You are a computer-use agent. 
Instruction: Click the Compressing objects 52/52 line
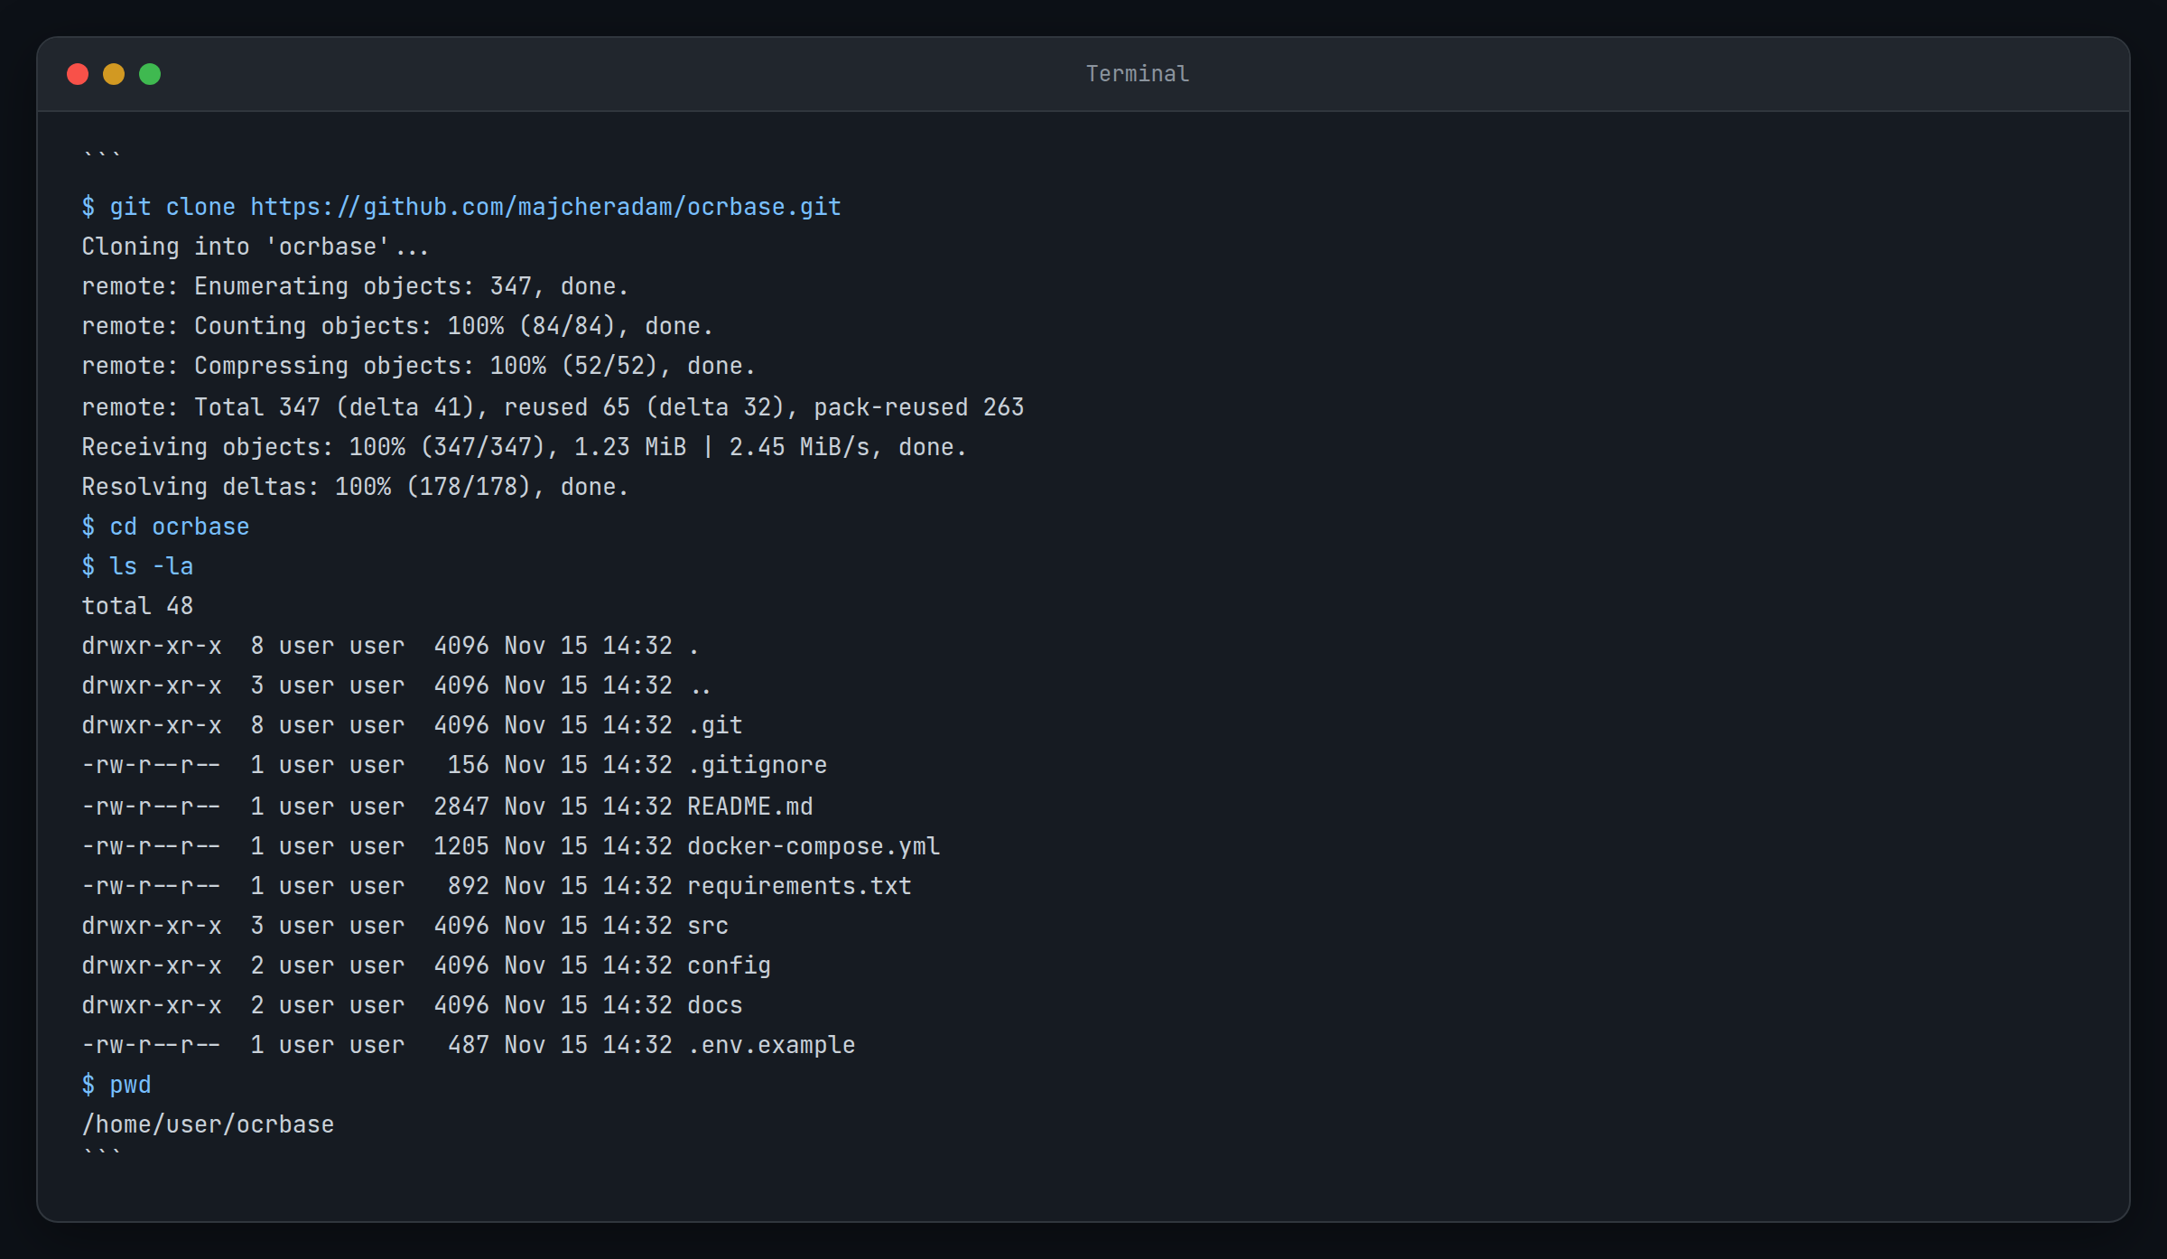(418, 366)
